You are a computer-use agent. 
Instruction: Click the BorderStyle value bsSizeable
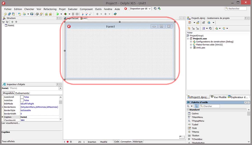(25, 110)
